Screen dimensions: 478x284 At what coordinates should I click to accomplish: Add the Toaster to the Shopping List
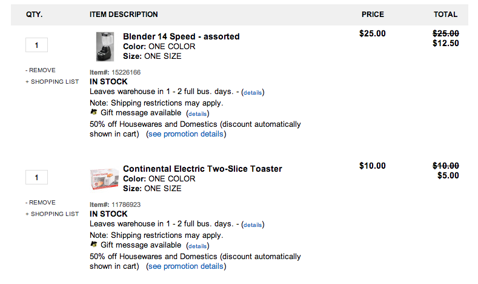click(52, 214)
